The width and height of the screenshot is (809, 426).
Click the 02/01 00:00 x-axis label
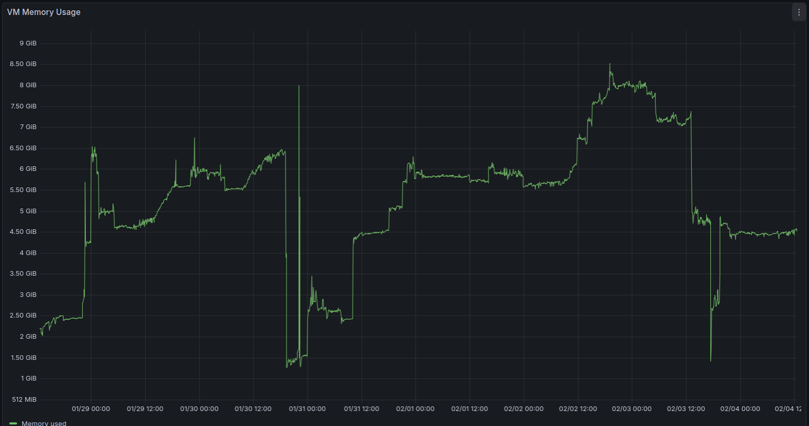click(x=415, y=408)
